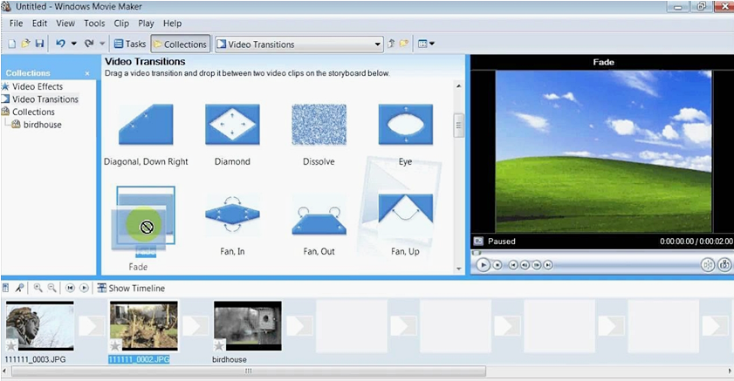
Task: Select Video Effects in Collections tree
Action: pyautogui.click(x=38, y=86)
